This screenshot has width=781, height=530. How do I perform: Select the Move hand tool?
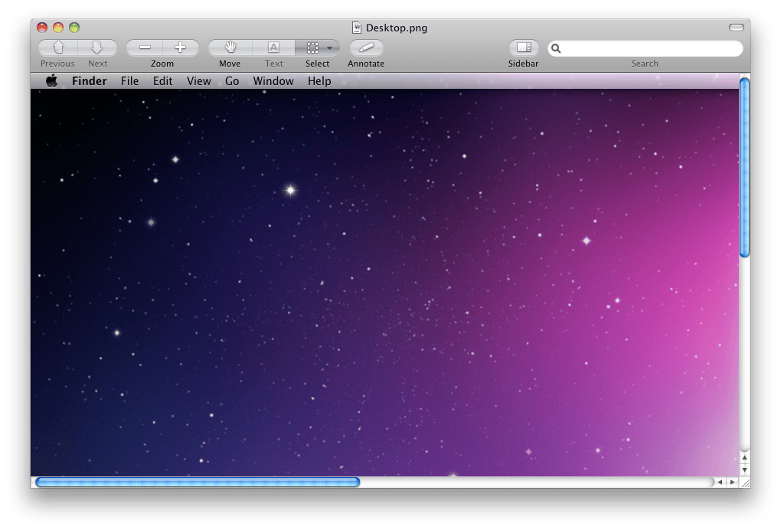tap(230, 47)
